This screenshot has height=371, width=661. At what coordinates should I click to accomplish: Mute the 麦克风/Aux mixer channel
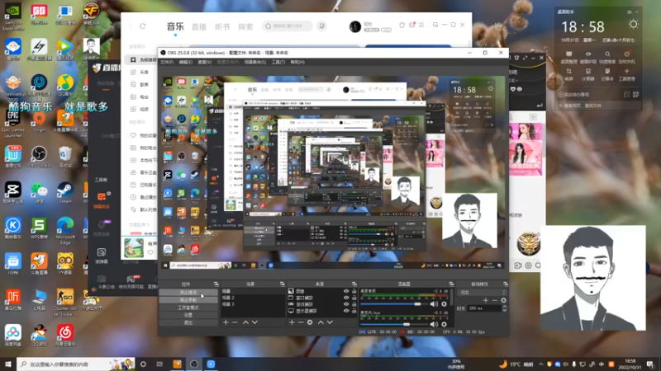click(434, 324)
